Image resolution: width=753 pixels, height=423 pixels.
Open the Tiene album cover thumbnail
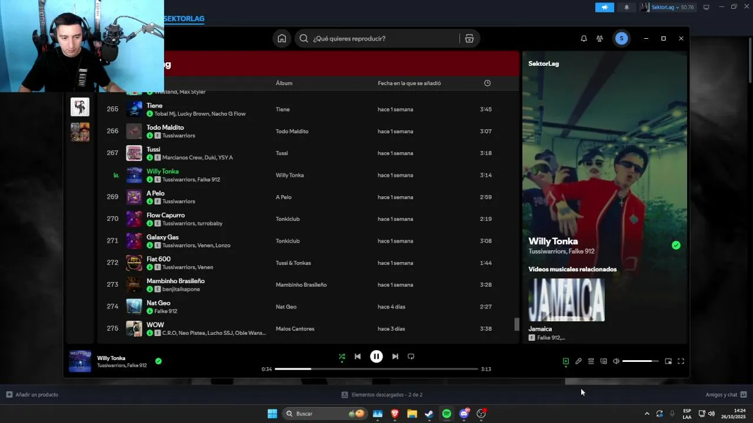tap(134, 109)
